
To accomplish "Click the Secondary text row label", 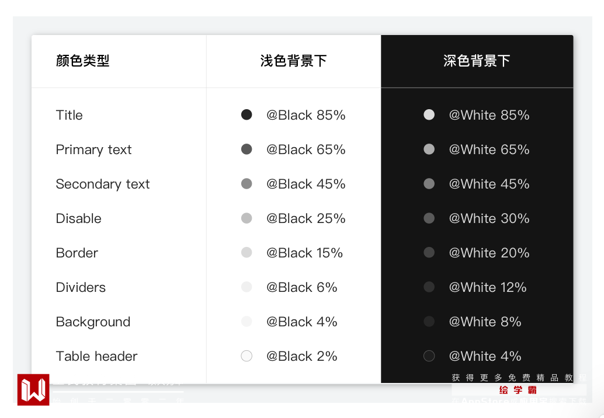I will click(x=103, y=184).
